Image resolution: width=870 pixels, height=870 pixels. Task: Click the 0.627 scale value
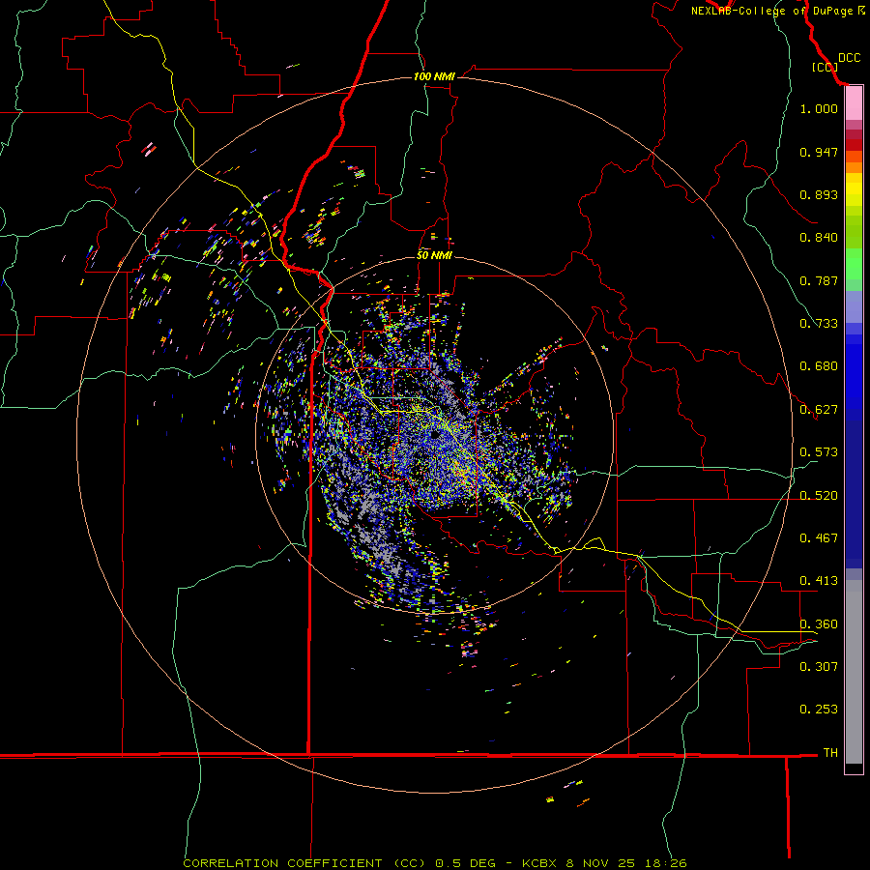(819, 410)
